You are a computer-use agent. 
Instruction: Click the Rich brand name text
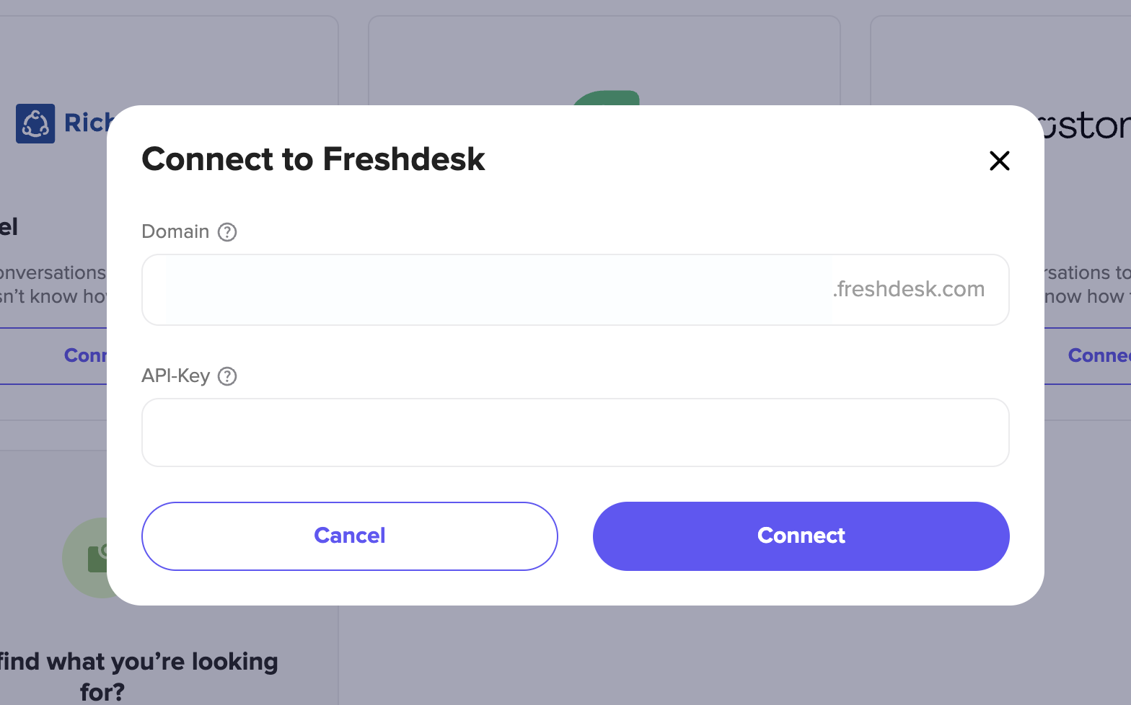pos(87,123)
